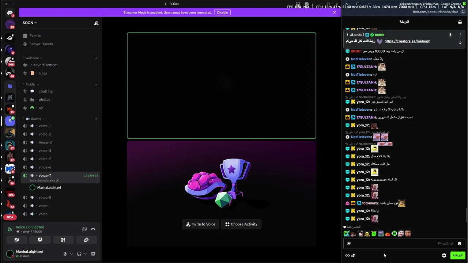Open Discord user settings gear

point(93,254)
